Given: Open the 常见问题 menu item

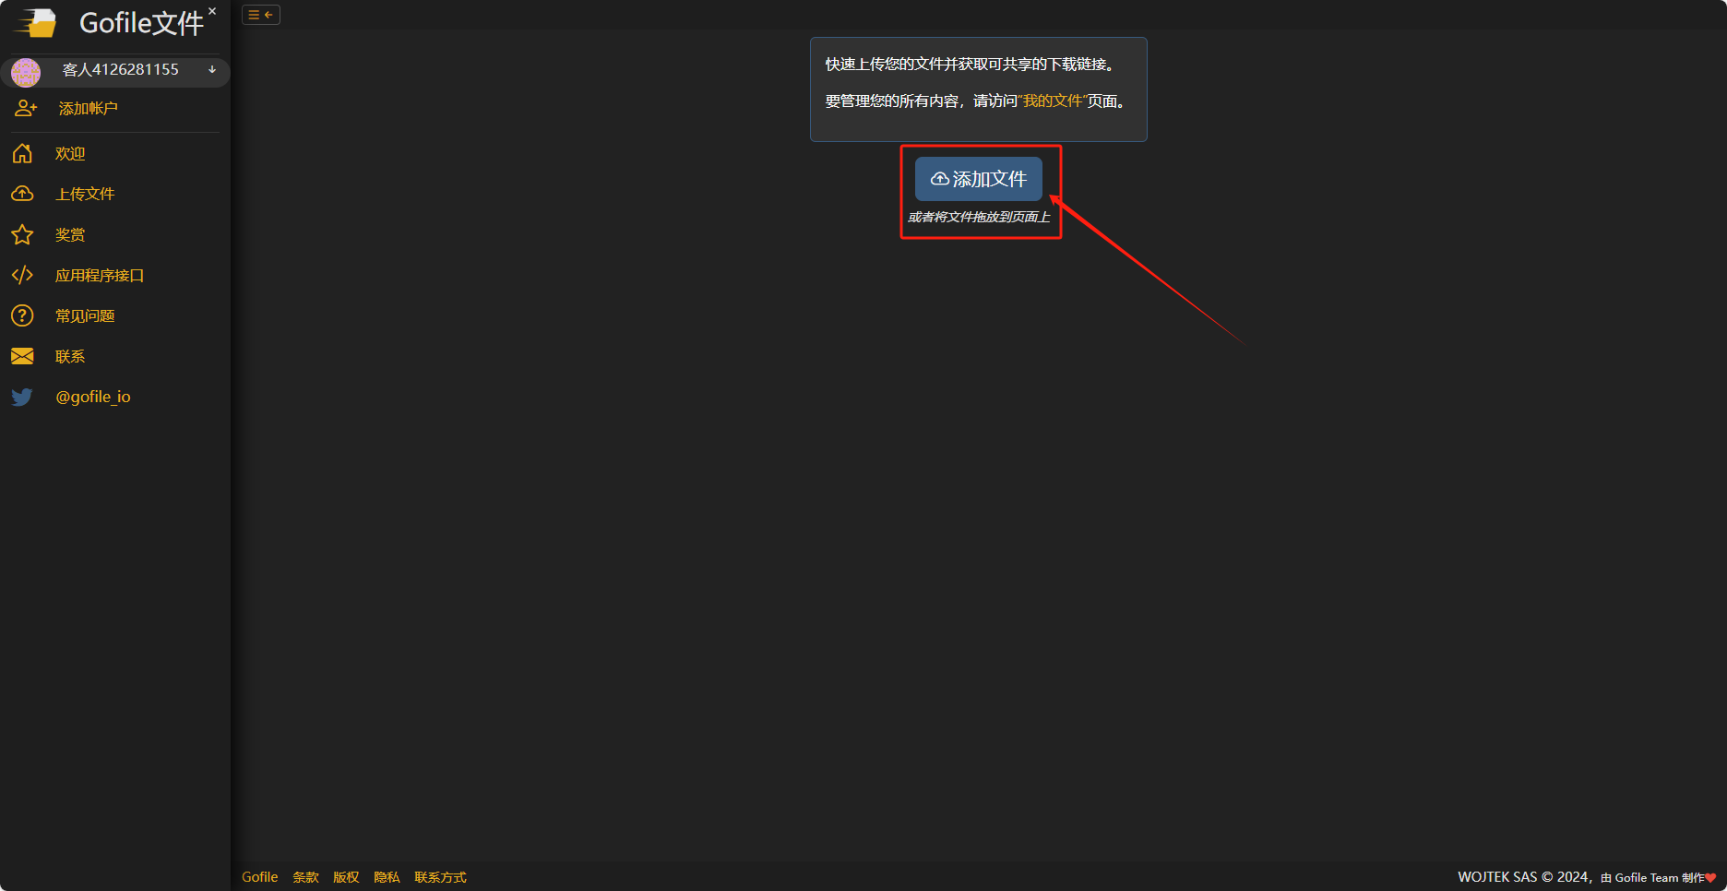Looking at the screenshot, I should [85, 316].
